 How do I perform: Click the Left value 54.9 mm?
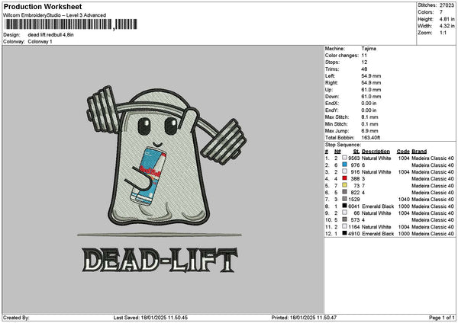pyautogui.click(x=371, y=76)
